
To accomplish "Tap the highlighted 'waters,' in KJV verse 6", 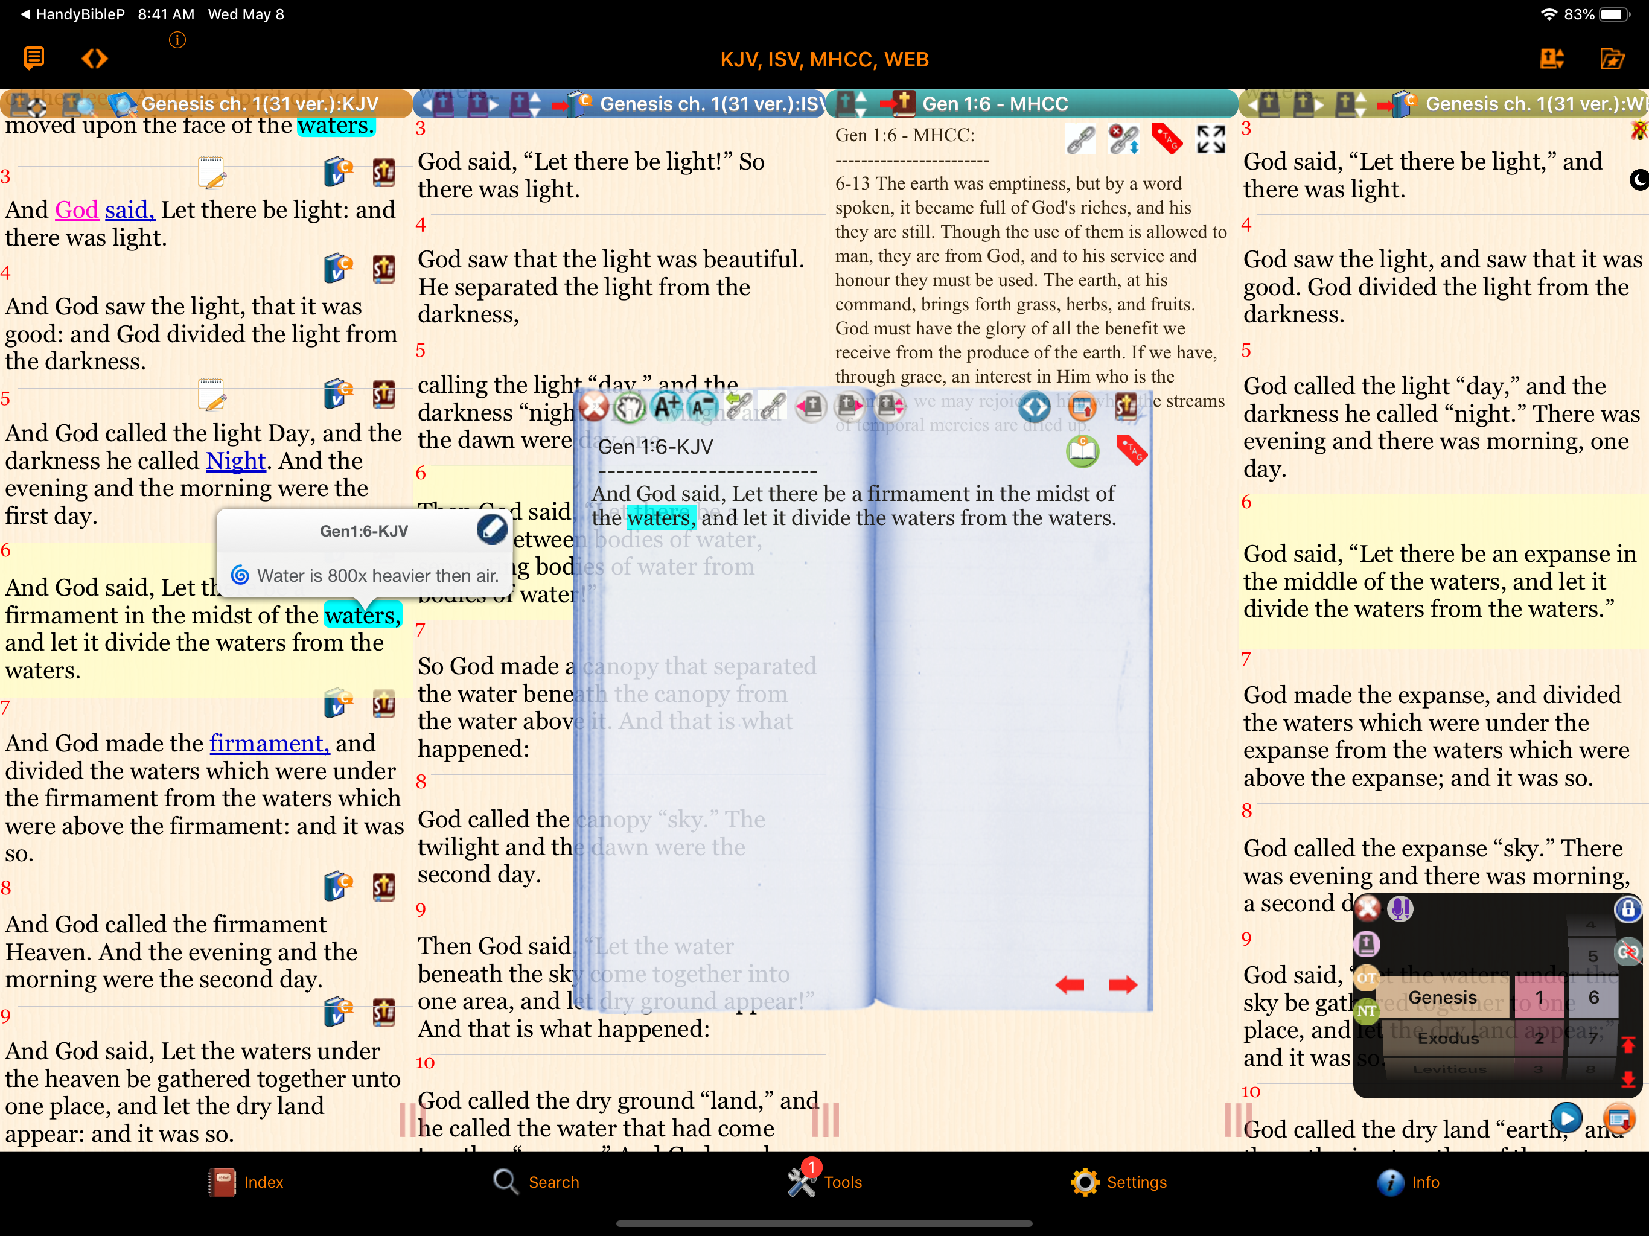I will pos(363,615).
